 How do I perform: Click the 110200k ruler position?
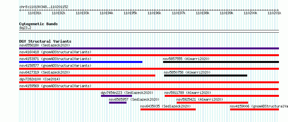[251, 13]
